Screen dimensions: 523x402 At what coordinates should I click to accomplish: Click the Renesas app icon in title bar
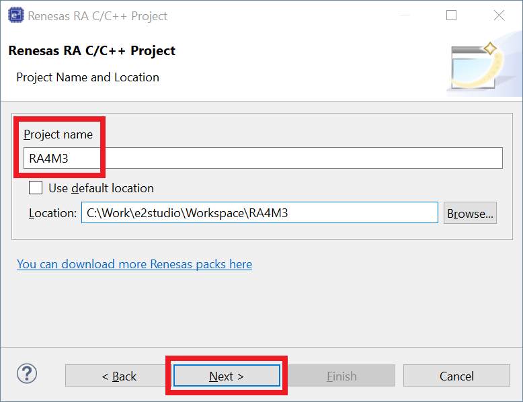(x=15, y=15)
